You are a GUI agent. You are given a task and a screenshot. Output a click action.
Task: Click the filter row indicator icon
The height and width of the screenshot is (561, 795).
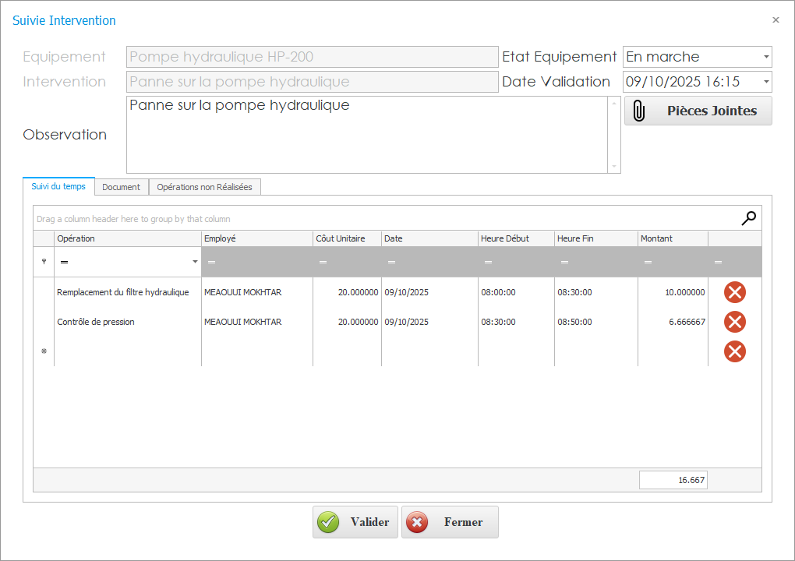tap(44, 263)
